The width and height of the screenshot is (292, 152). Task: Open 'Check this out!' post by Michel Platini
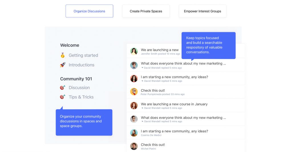(153, 145)
